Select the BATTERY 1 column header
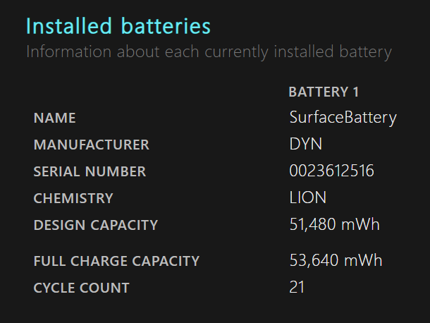This screenshot has width=430, height=323. pos(324,92)
